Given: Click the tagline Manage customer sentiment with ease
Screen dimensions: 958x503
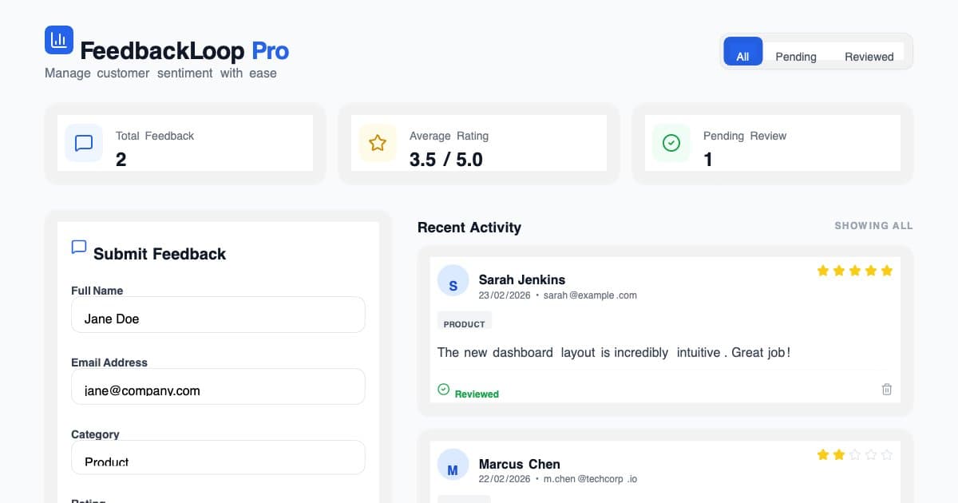Looking at the screenshot, I should pos(160,73).
